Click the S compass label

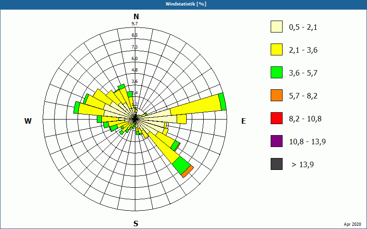coord(136,224)
